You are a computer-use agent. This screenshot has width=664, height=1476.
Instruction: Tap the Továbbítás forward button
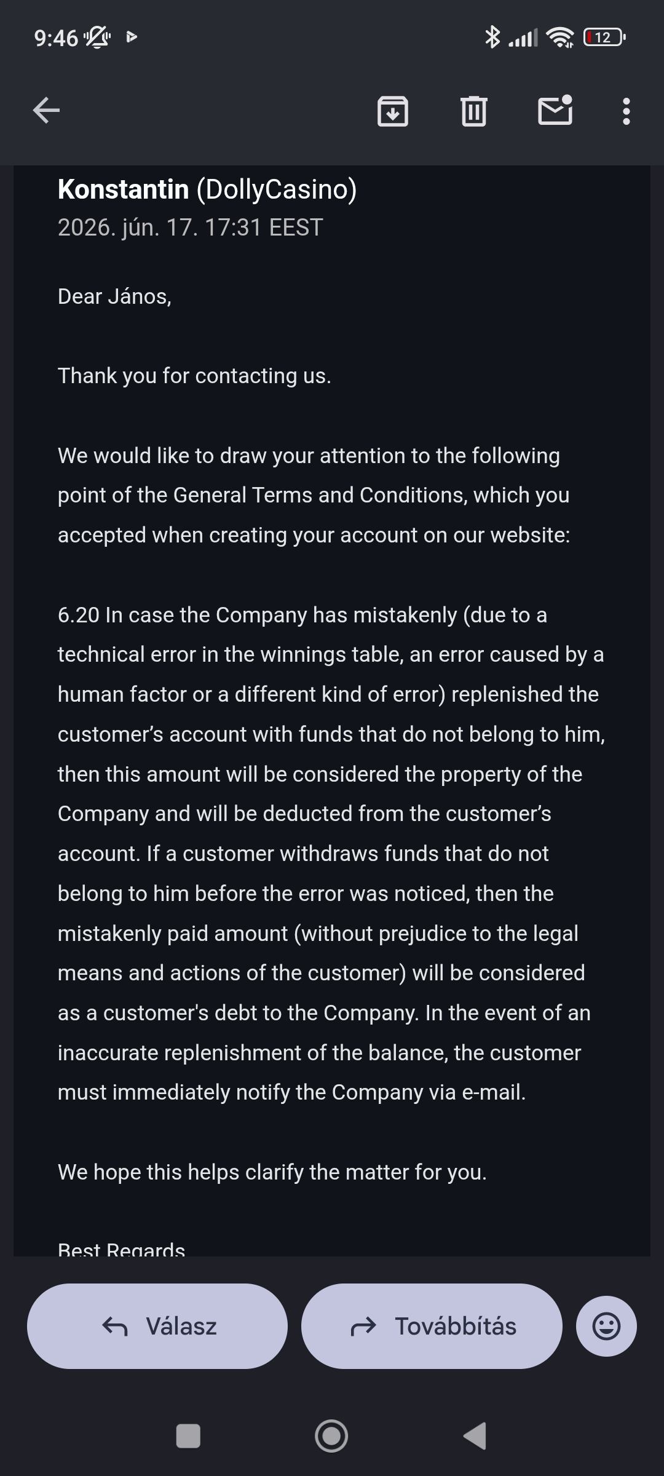point(432,1326)
